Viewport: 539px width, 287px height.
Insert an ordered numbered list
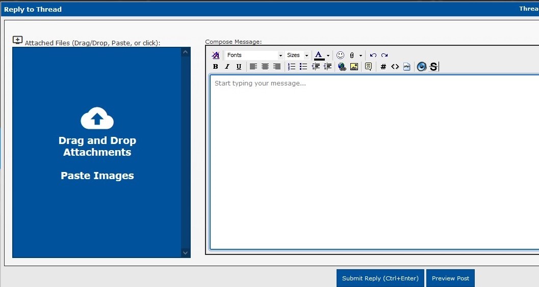coord(292,67)
